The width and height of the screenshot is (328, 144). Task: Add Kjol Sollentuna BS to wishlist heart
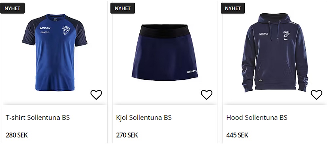click(x=206, y=95)
